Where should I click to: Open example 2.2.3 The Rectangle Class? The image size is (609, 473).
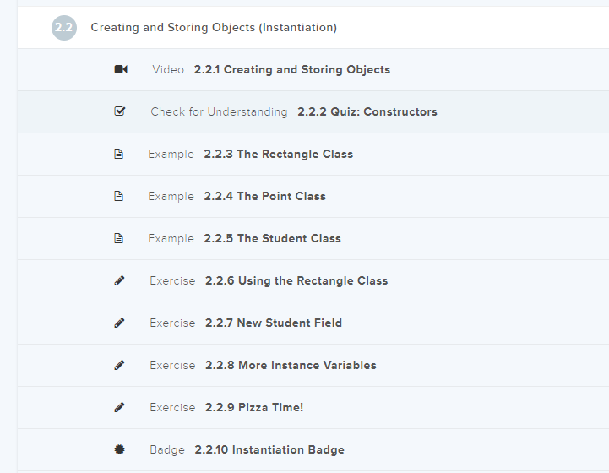click(278, 154)
